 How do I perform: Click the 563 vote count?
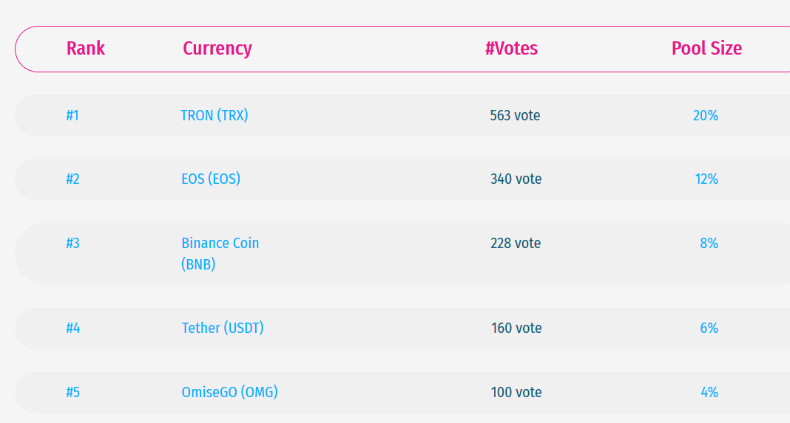pos(515,116)
